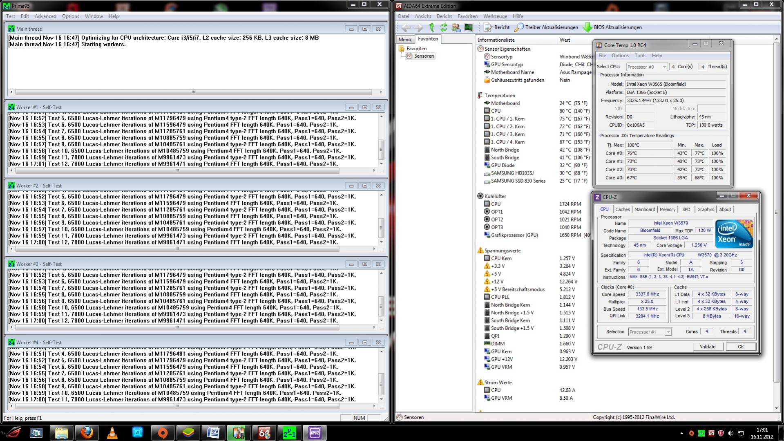Screen dimensions: 784x441
Task: Open the Window menu in Prime95
Action: [x=94, y=16]
